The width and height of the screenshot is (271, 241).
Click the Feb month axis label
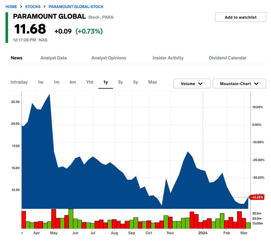pos(227,233)
